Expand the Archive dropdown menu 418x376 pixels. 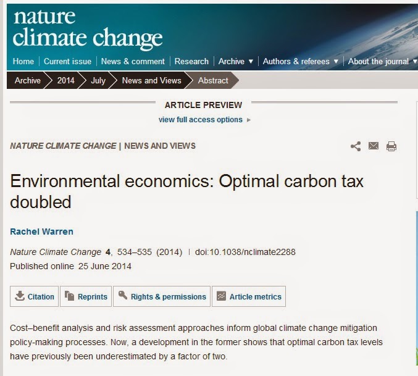(236, 62)
